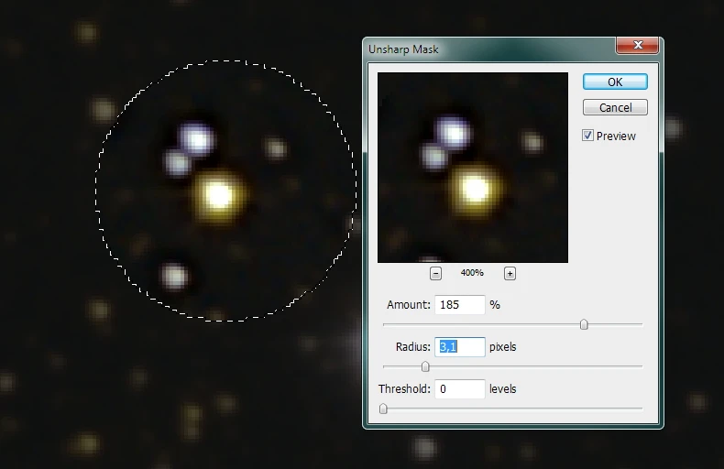The width and height of the screenshot is (724, 469).
Task: Click the white star at selection's lower left
Action: (173, 275)
